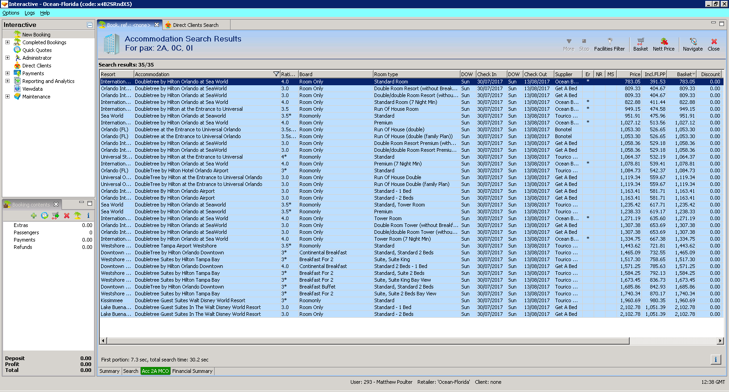The height and width of the screenshot is (392, 729).
Task: Click the cart with green arrow icon
Action: (55, 216)
